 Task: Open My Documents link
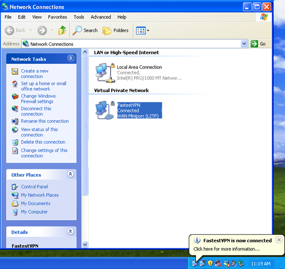pyautogui.click(x=36, y=204)
